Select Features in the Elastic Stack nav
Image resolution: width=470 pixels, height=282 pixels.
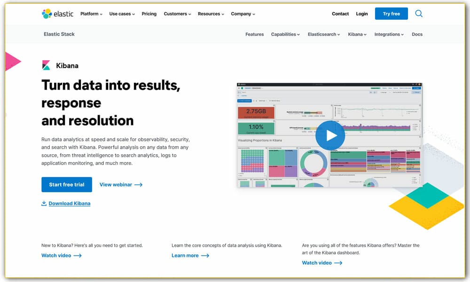[x=254, y=34]
